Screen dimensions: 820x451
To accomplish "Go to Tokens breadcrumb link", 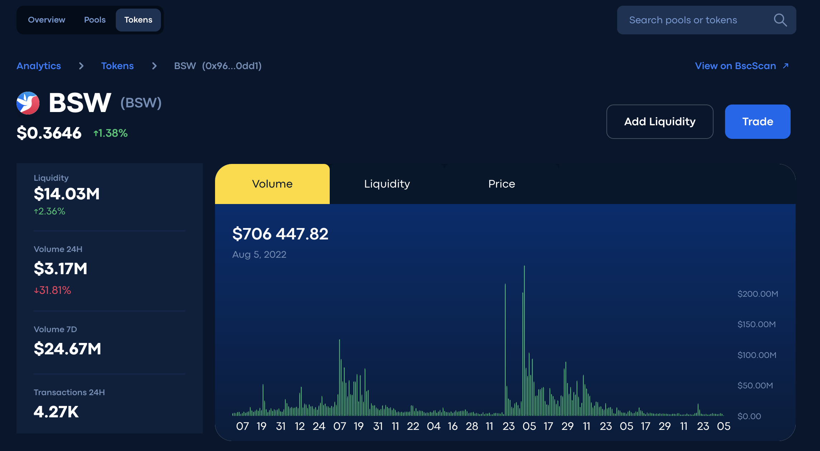I will (x=117, y=66).
